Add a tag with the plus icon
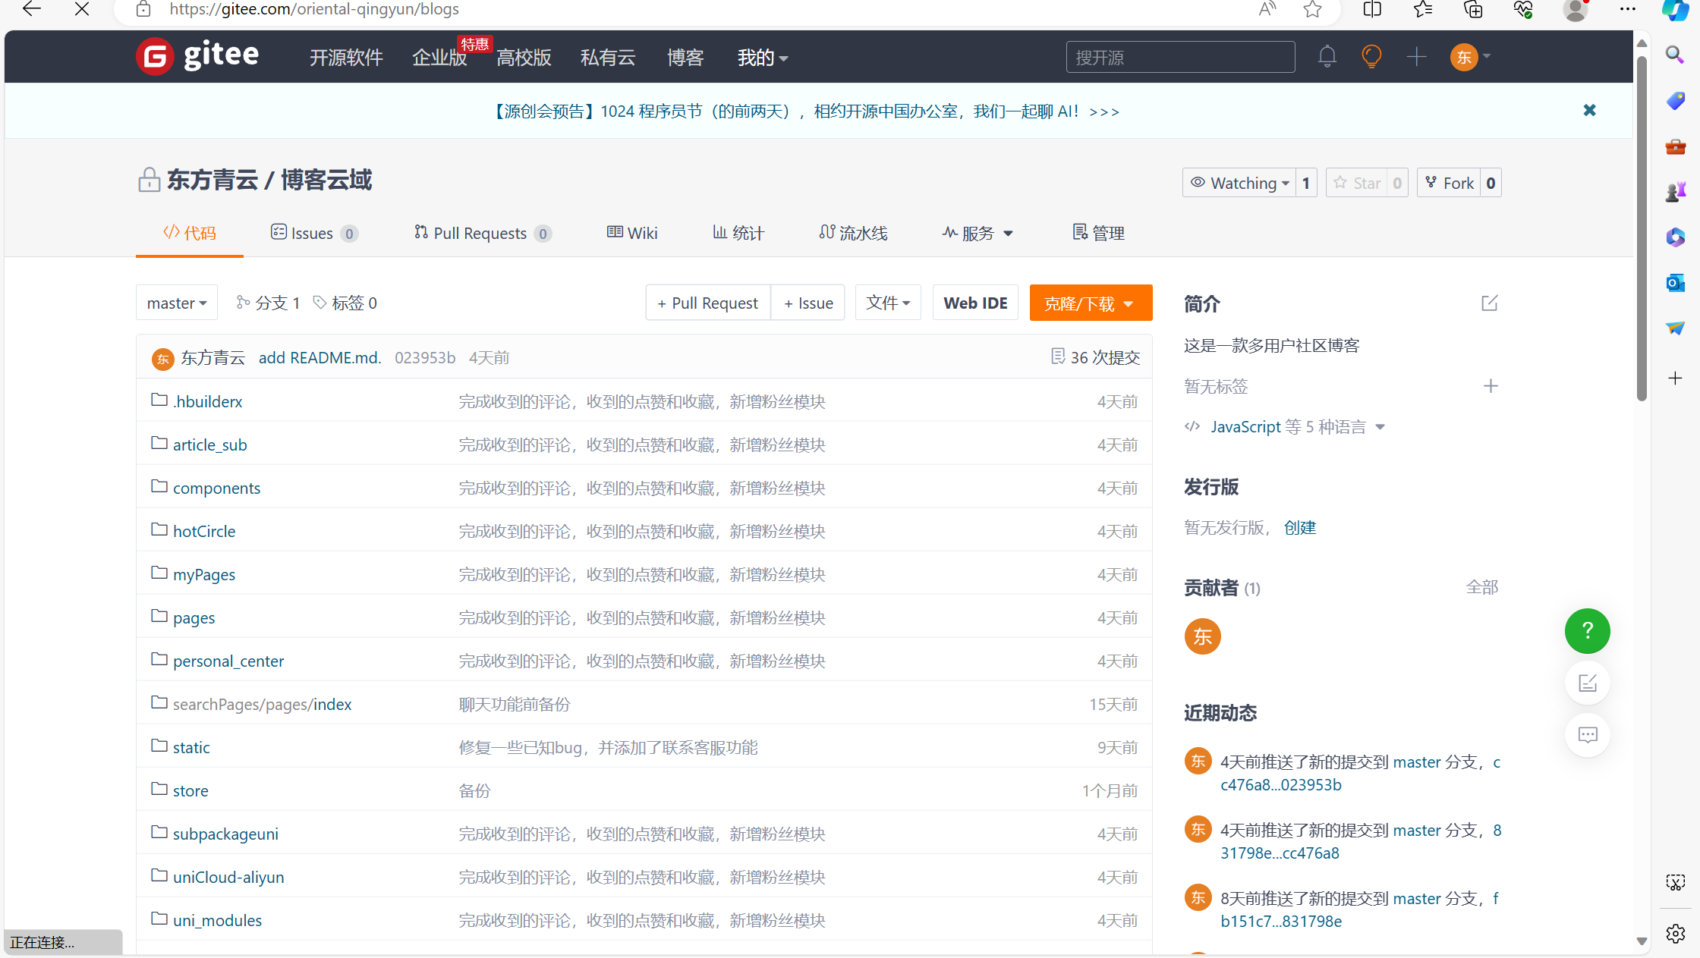Viewport: 1700px width, 958px height. pos(1491,386)
